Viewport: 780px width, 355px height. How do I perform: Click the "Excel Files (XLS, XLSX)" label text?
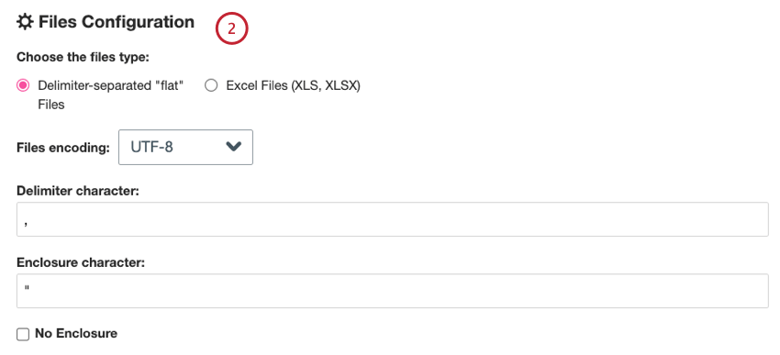tap(293, 86)
